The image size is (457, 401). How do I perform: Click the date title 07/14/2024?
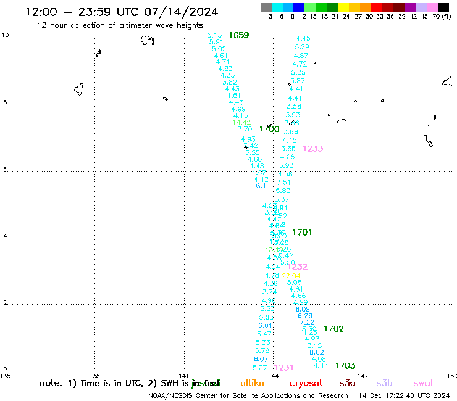[181, 12]
